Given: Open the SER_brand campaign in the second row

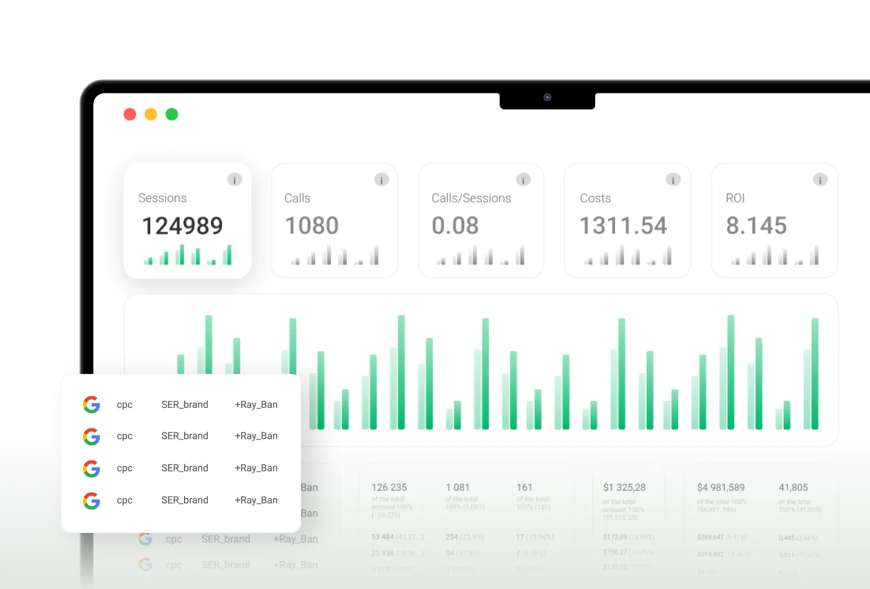Looking at the screenshot, I should tap(185, 436).
